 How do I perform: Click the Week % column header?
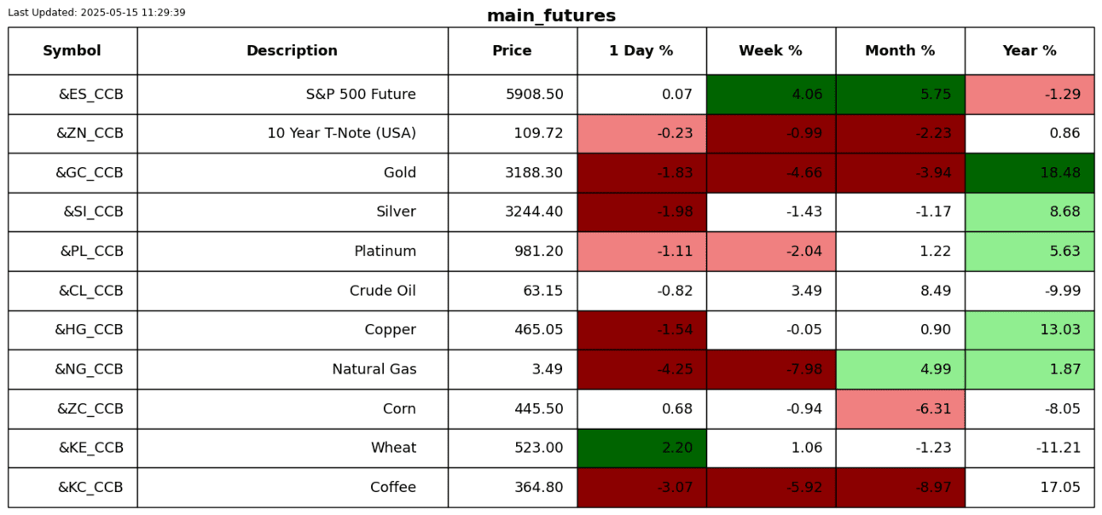click(x=770, y=51)
